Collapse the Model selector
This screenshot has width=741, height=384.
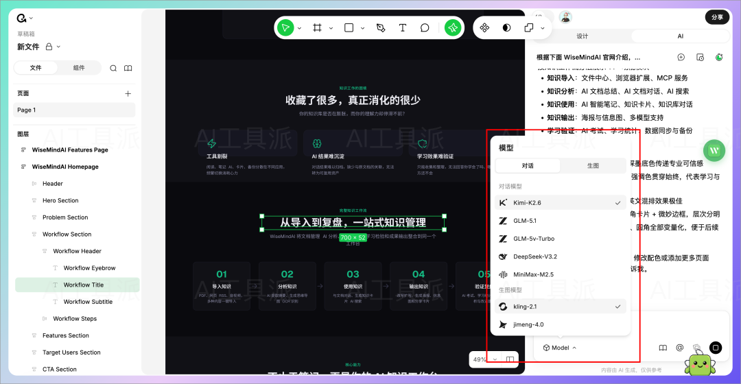point(560,348)
